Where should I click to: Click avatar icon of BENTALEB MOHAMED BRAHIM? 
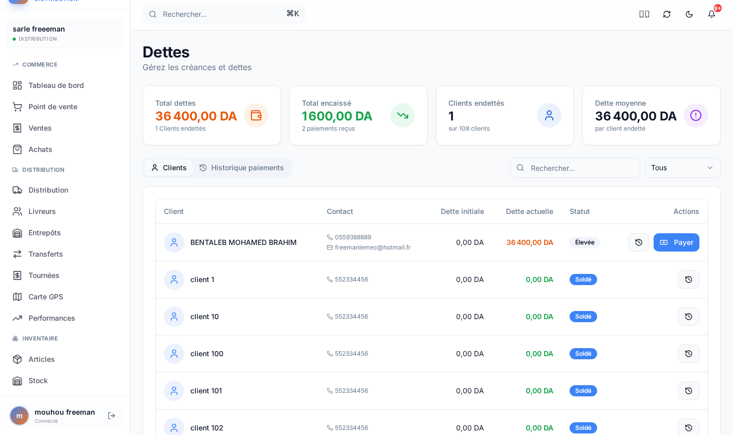click(x=174, y=242)
